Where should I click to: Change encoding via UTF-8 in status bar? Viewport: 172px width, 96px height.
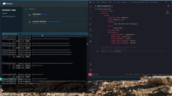(x=143, y=74)
